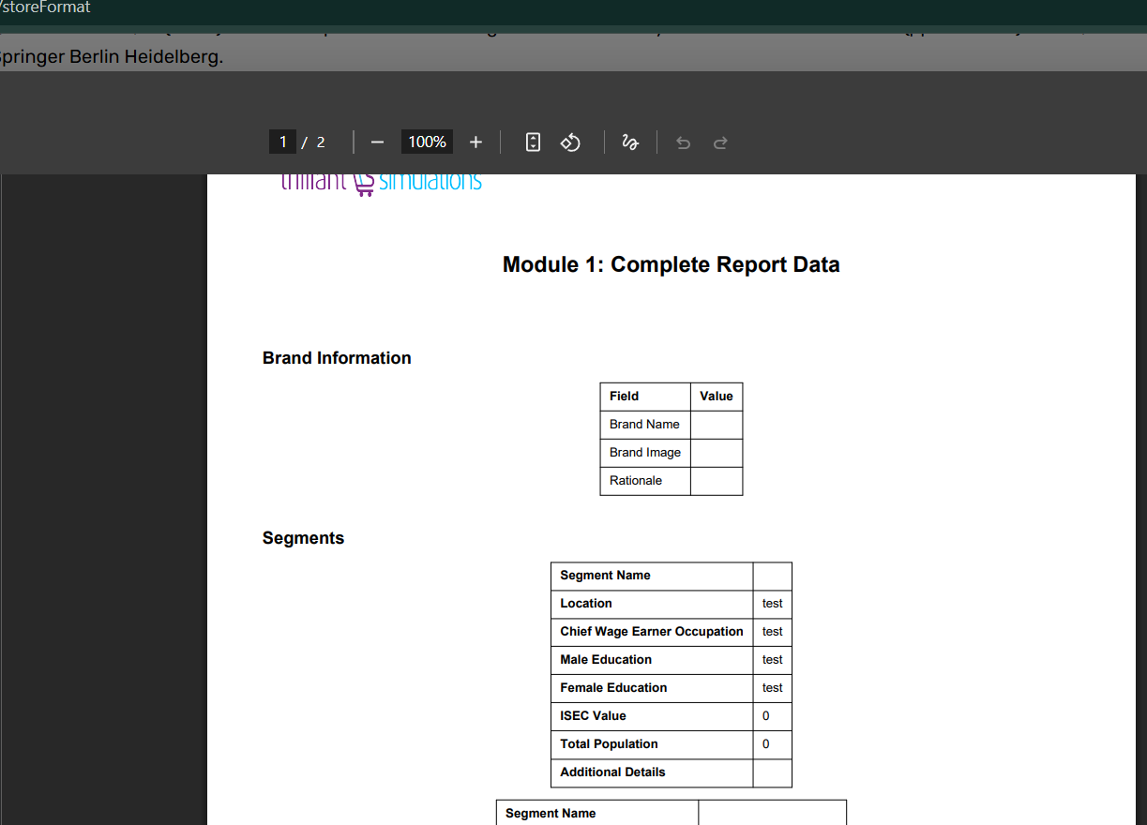Select the Brand Information heading
Image resolution: width=1147 pixels, height=825 pixels.
tap(337, 358)
